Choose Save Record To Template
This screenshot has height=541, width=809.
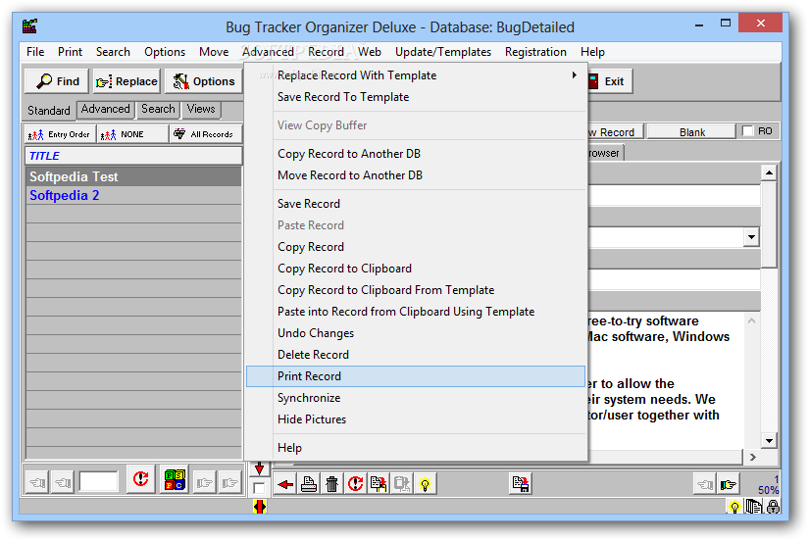point(416,97)
